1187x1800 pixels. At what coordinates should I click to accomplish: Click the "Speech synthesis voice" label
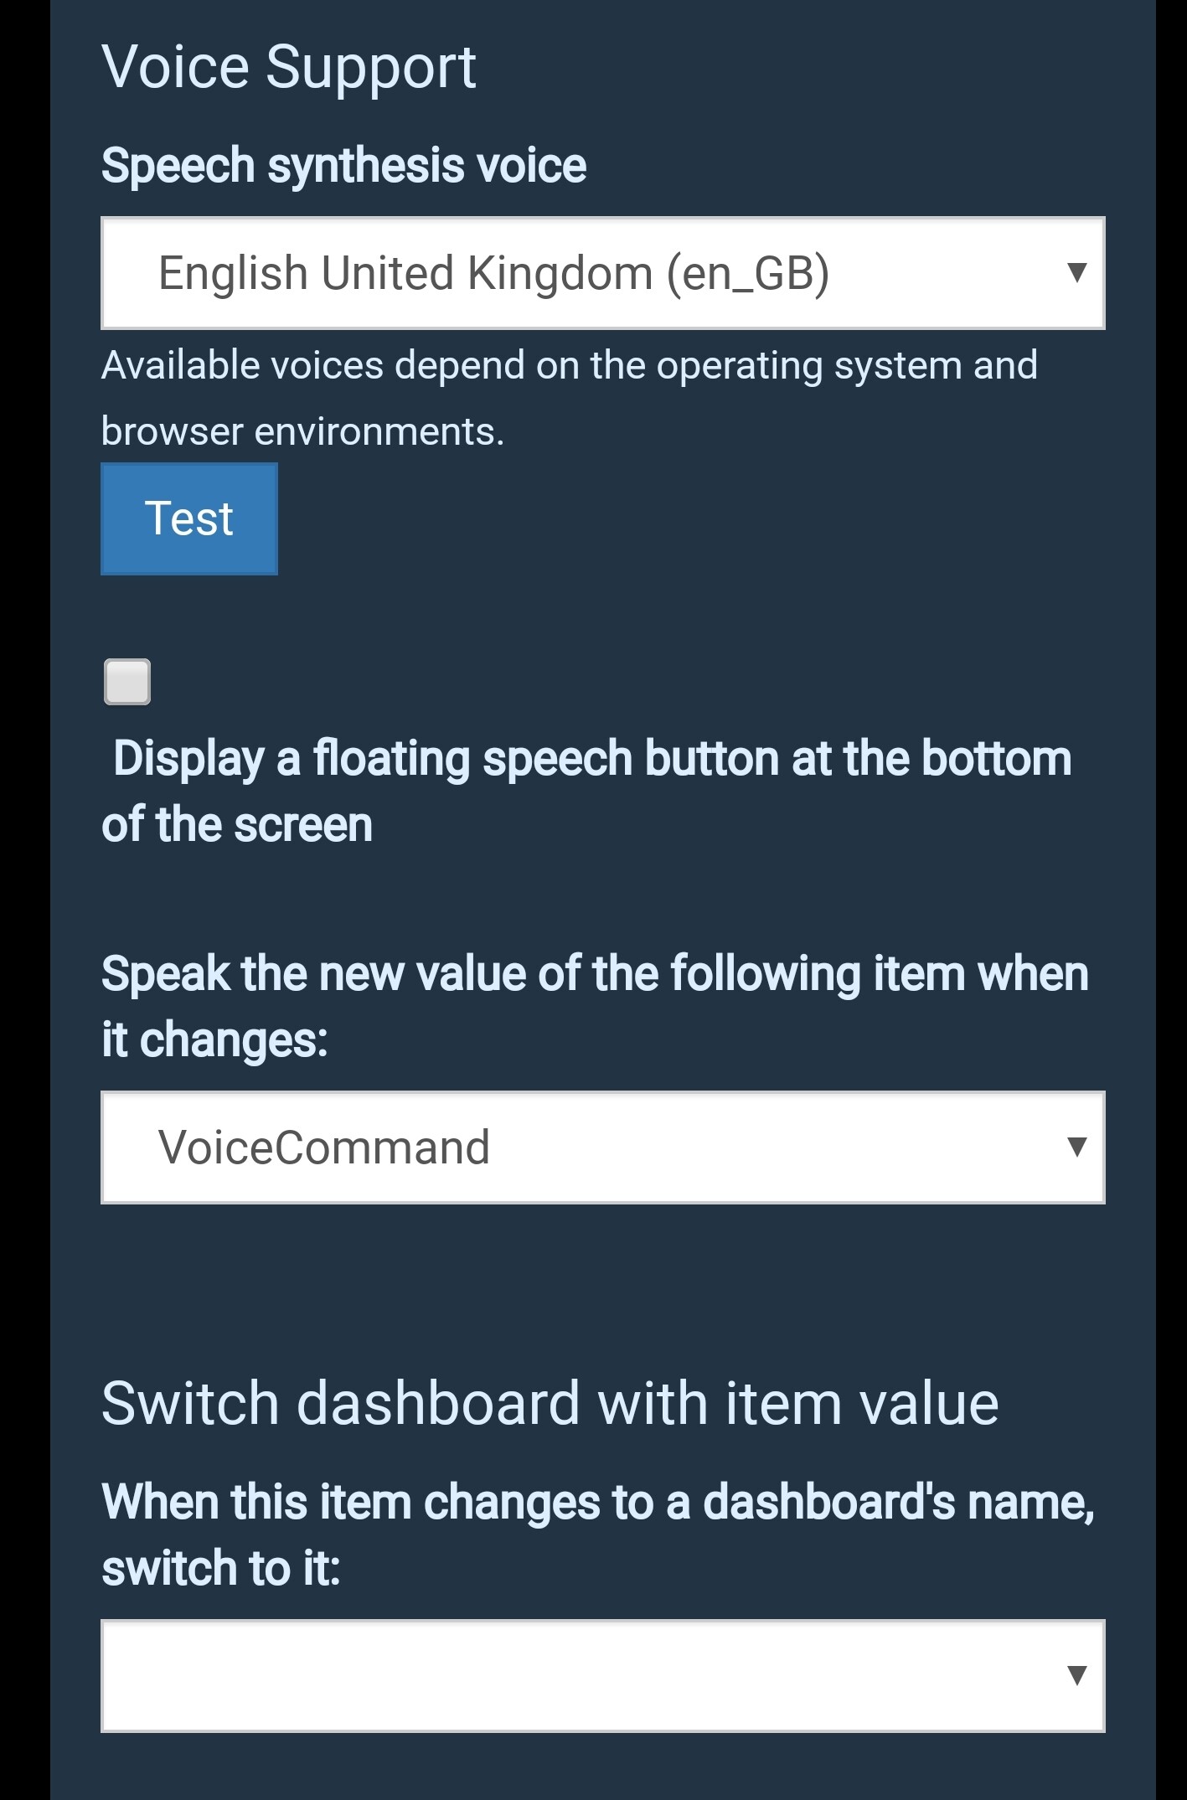point(343,165)
